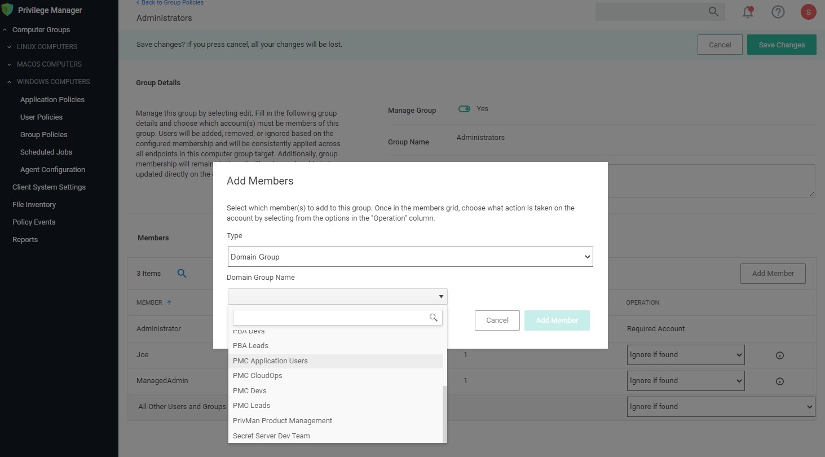Open File Inventory in the sidebar
The width and height of the screenshot is (825, 457).
(x=34, y=204)
